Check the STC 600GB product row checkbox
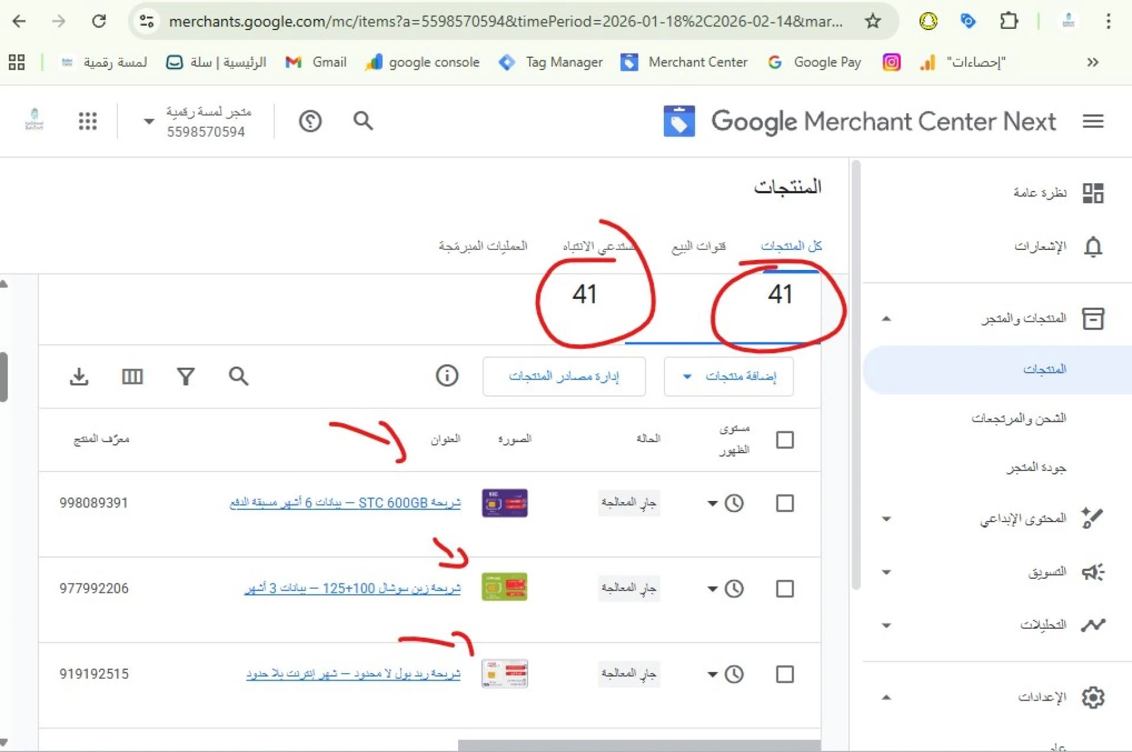This screenshot has height=752, width=1132. (785, 503)
